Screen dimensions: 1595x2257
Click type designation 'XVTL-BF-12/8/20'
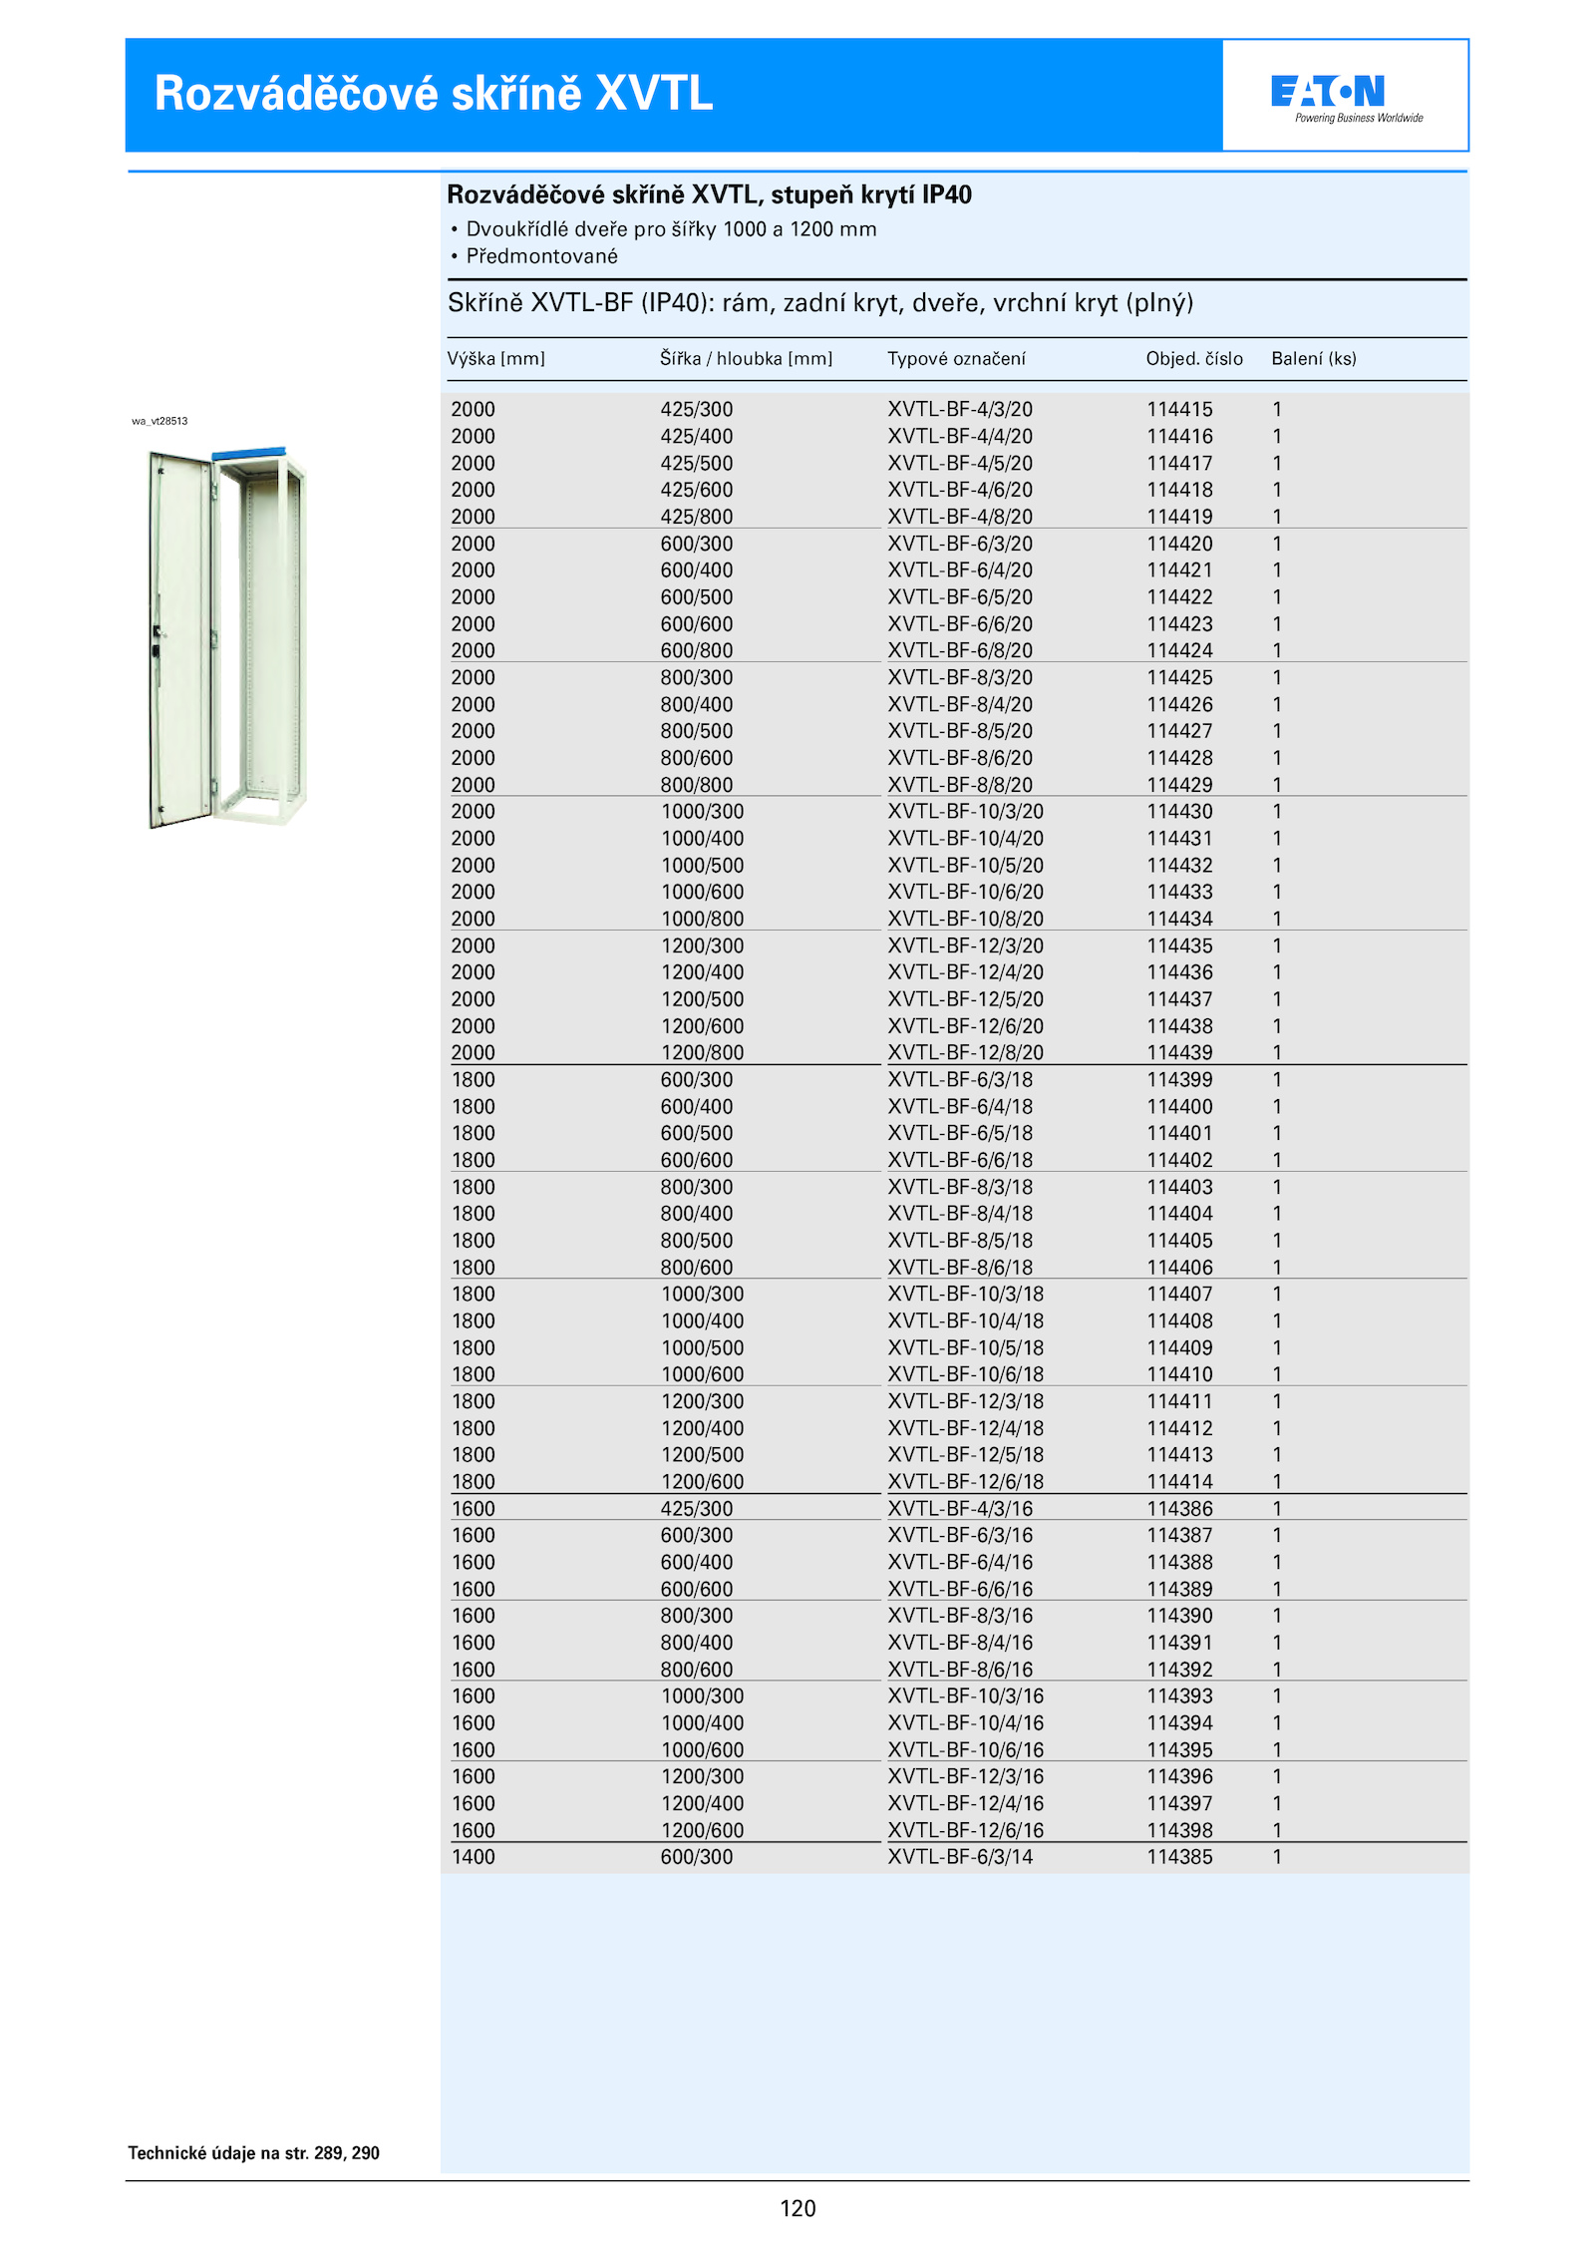(x=966, y=1053)
